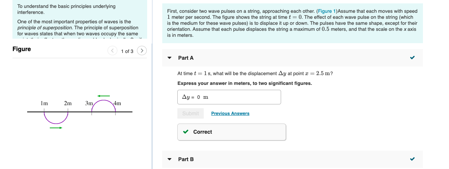The width and height of the screenshot is (449, 169).
Task: Click the Part B header label
Action: coord(186,159)
